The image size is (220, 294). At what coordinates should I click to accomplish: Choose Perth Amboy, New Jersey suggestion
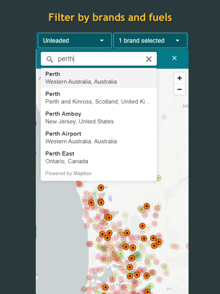(x=99, y=118)
